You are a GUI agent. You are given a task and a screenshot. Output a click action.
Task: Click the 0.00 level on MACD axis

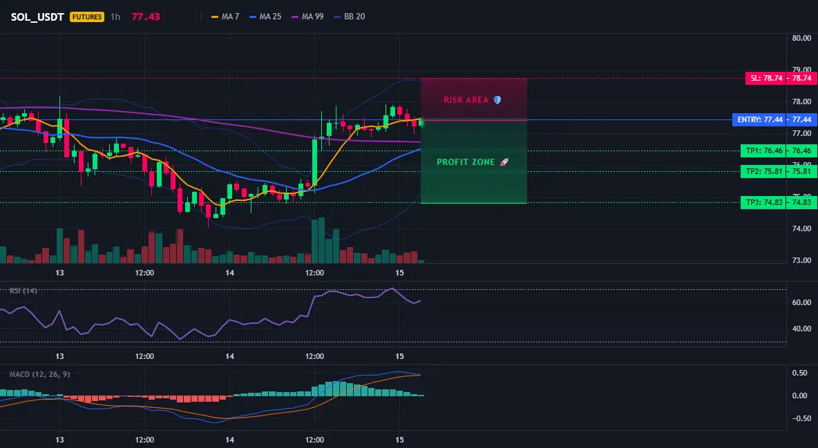point(800,396)
